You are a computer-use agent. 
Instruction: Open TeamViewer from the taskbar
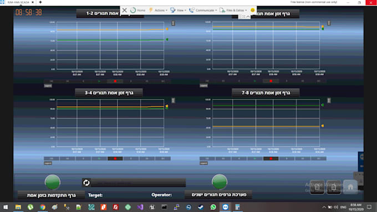click(225, 207)
